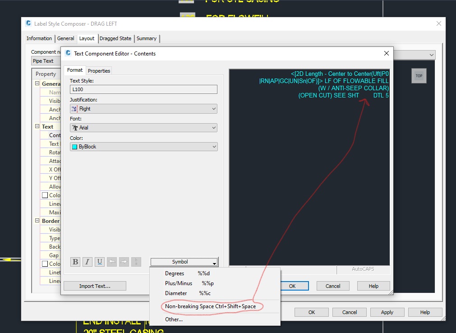The width and height of the screenshot is (456, 333).
Task: Click the LF OF FLOWABLE FILL text line
Action: pos(356,81)
